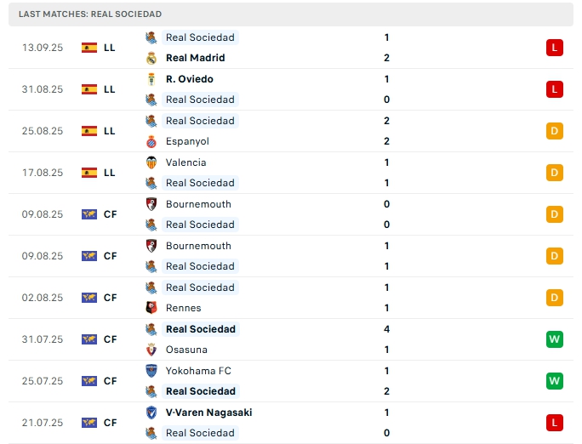The width and height of the screenshot is (582, 444).
Task: Open the V-Varen Nagasaki team link
Action: 208,413
